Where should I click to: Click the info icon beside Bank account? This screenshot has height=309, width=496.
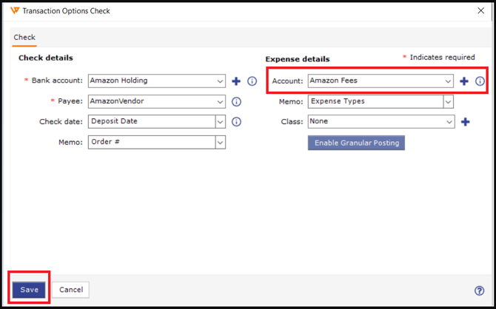point(252,81)
